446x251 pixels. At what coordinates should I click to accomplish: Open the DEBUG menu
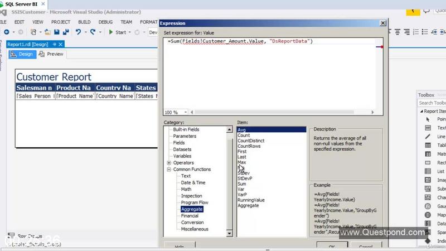[x=105, y=22]
